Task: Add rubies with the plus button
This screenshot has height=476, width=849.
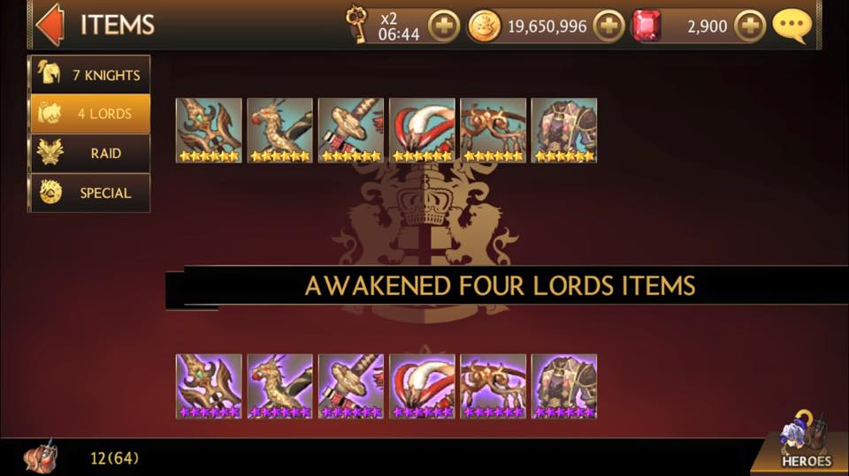Action: pos(750,26)
